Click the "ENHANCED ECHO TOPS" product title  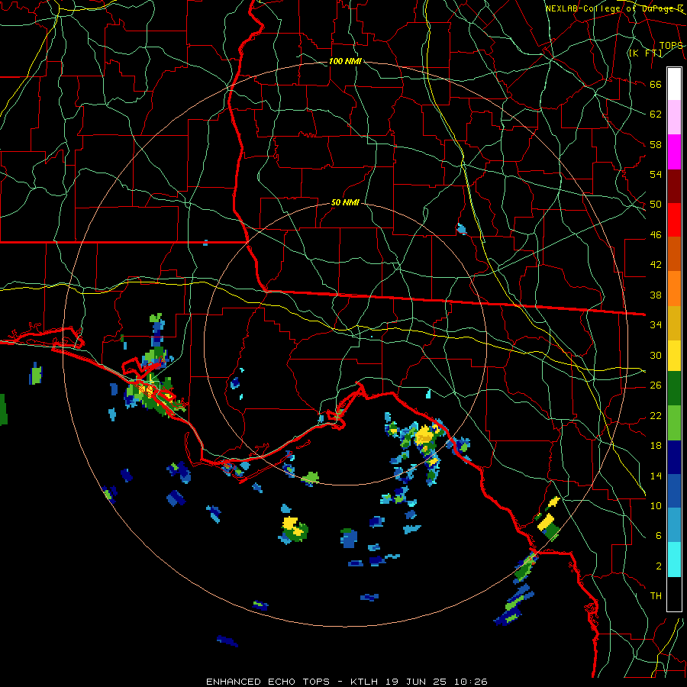pyautogui.click(x=268, y=682)
